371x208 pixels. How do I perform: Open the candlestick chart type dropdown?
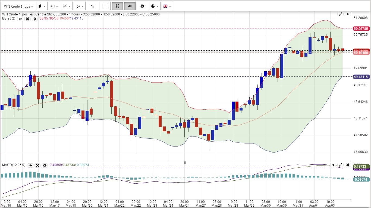click(x=42, y=6)
